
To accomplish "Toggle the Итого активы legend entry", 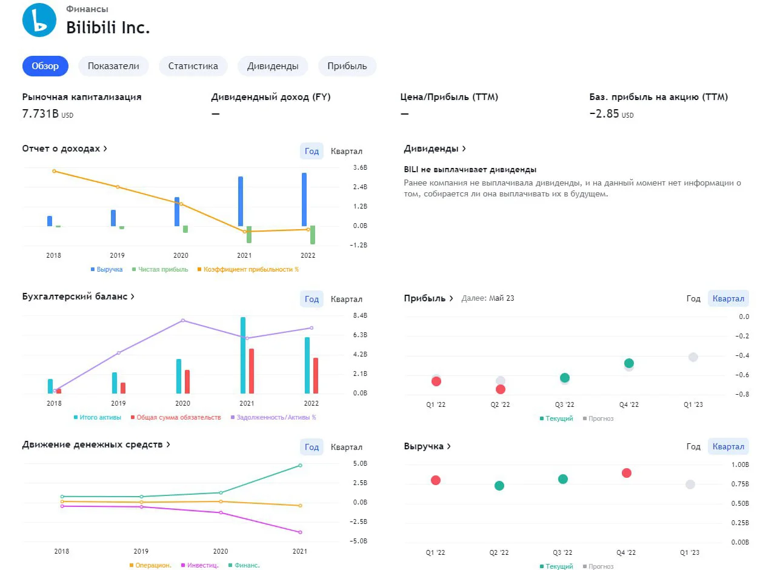I will (x=98, y=417).
